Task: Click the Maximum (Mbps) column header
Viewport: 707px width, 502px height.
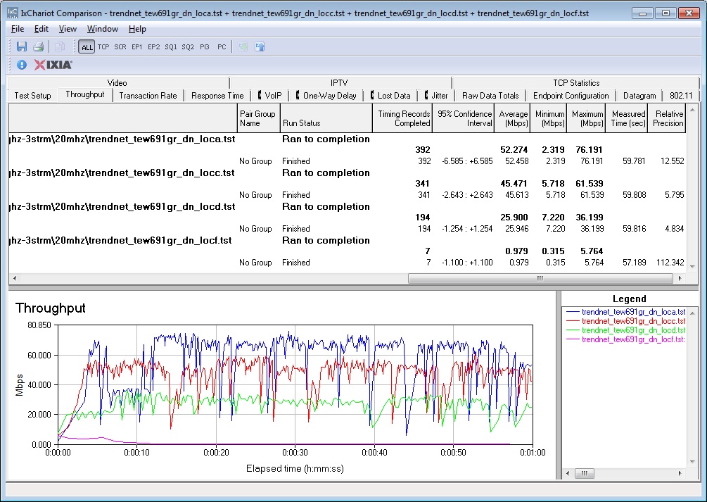Action: (586, 118)
